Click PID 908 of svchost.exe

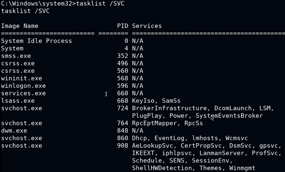(123, 146)
